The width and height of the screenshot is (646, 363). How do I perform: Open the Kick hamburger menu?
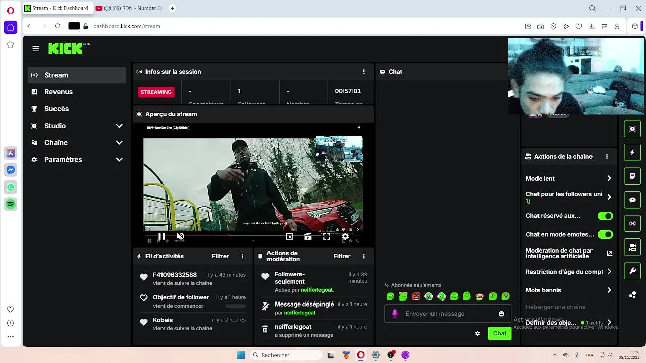coord(36,49)
